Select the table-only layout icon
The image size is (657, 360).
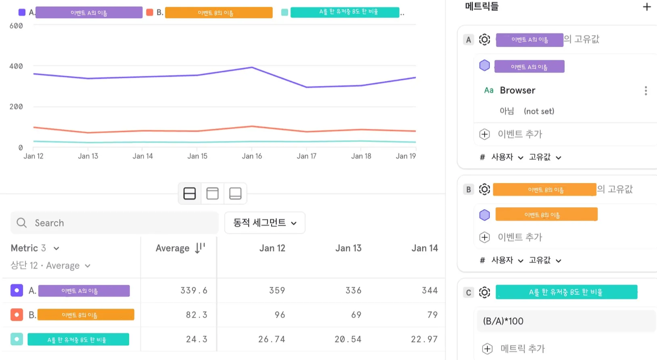pyautogui.click(x=235, y=194)
